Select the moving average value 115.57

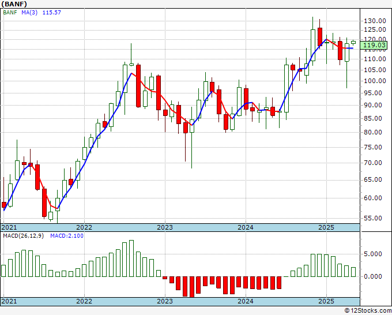tap(51, 12)
